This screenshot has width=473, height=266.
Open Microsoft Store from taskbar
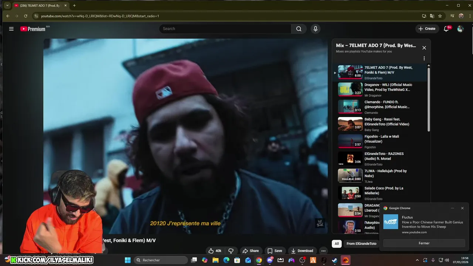[x=237, y=260]
